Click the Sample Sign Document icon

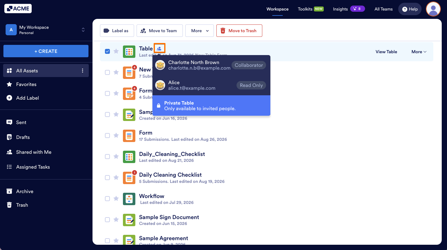coord(129,220)
